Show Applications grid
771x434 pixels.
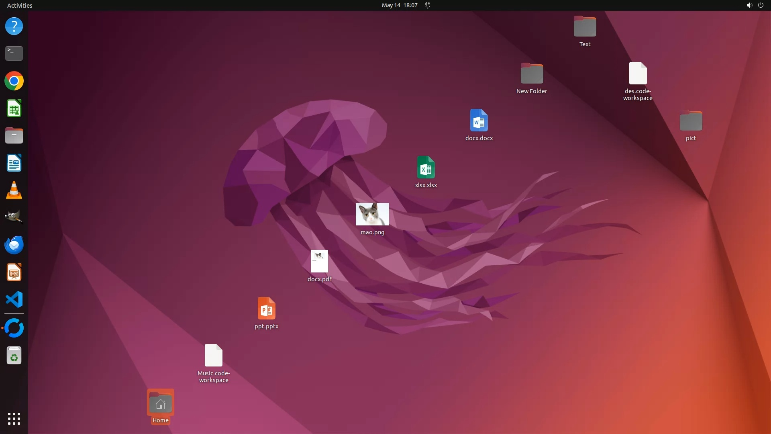(14, 418)
